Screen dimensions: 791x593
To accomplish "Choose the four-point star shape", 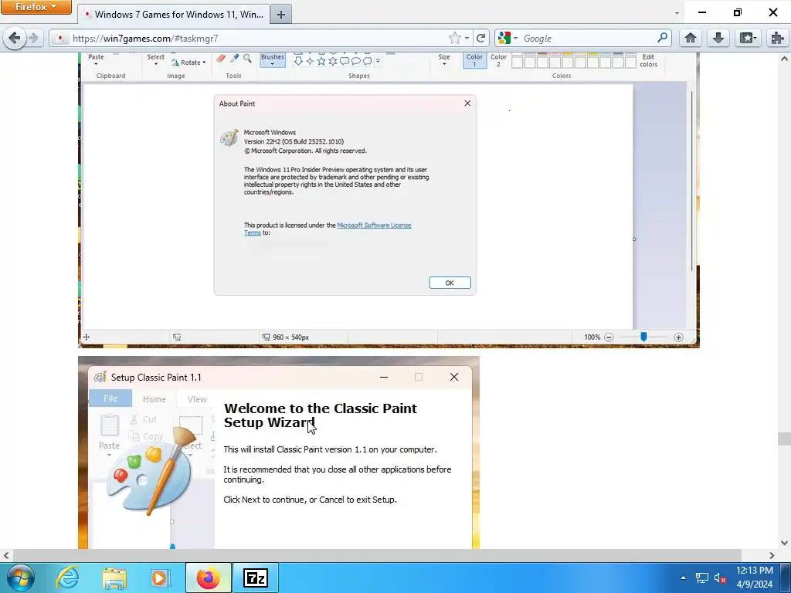I will click(x=310, y=61).
